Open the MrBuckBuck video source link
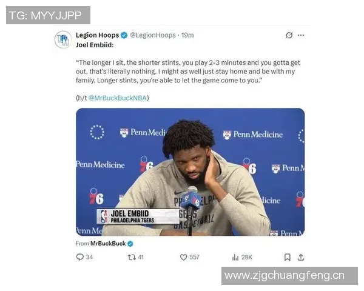The image size is (364, 291). (x=108, y=244)
